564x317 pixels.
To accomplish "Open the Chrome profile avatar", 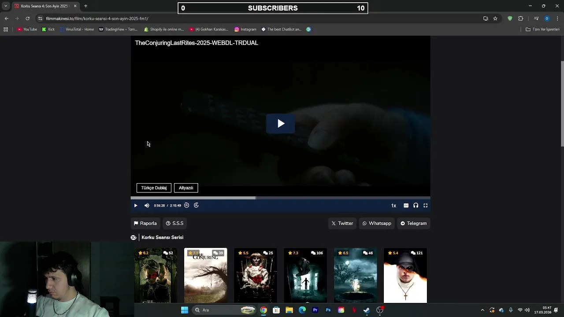I will click(x=547, y=18).
